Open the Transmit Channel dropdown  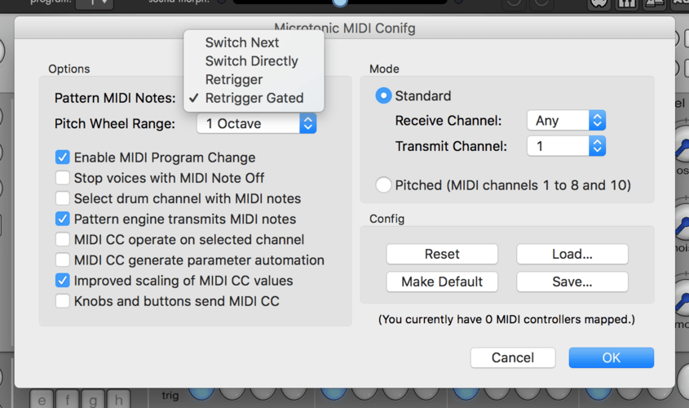[567, 146]
